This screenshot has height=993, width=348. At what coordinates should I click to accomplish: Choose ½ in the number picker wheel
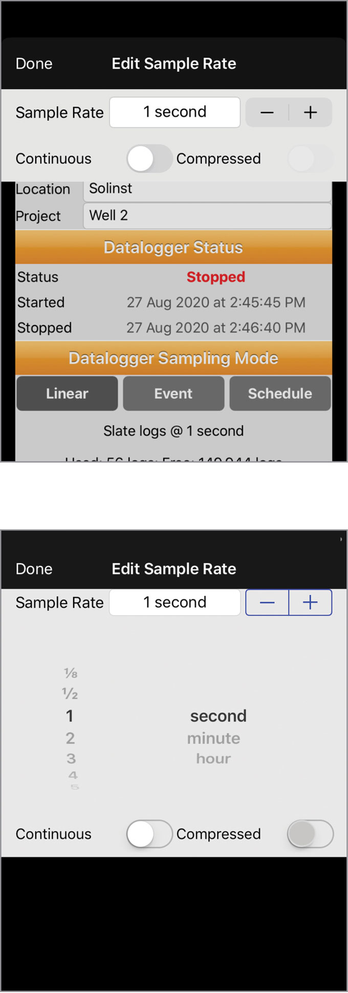point(70,694)
